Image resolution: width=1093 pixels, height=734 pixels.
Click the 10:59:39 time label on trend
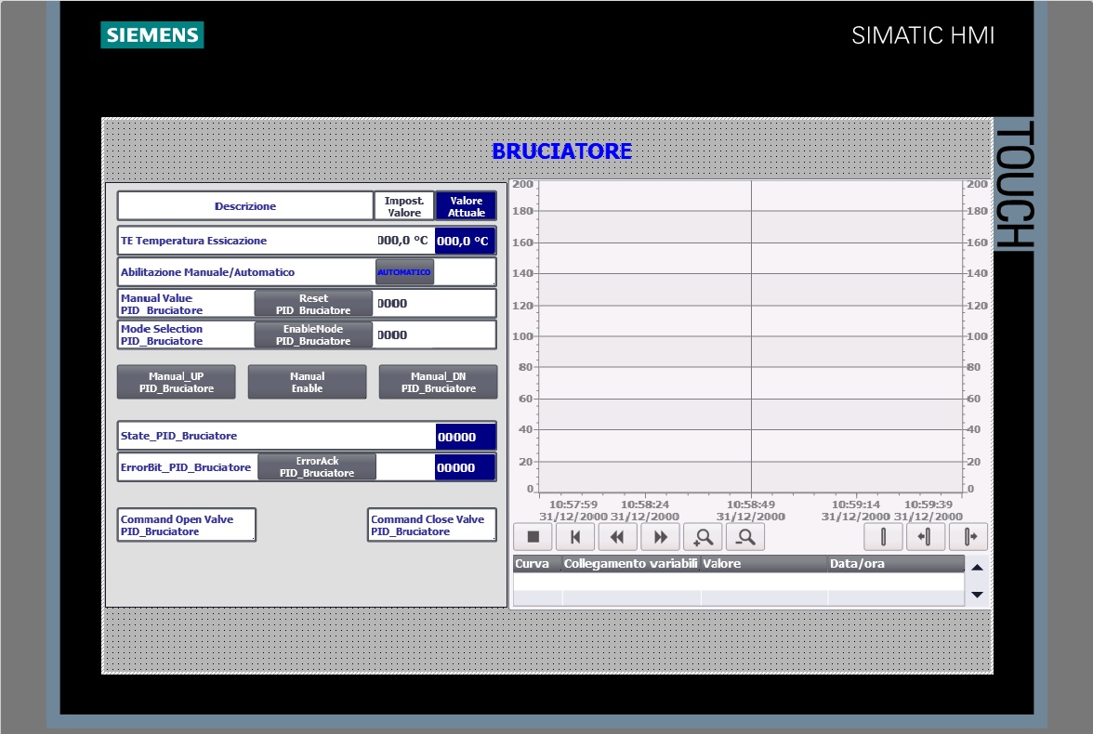pos(928,504)
